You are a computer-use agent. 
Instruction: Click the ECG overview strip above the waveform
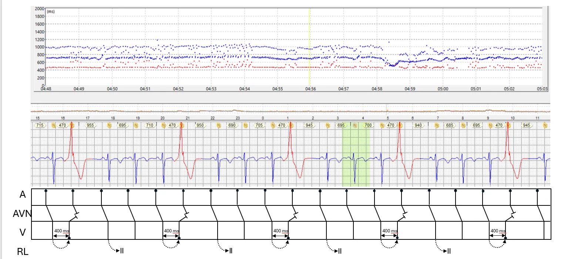point(290,110)
